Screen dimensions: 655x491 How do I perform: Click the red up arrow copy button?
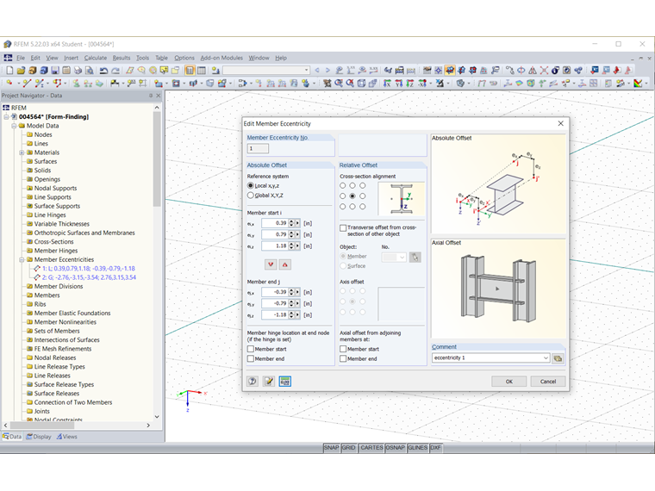pos(285,264)
